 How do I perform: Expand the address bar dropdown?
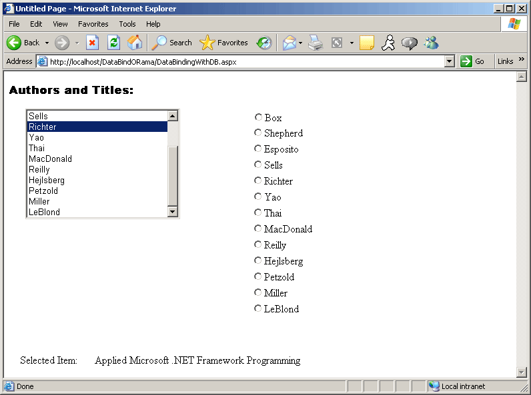click(x=449, y=61)
